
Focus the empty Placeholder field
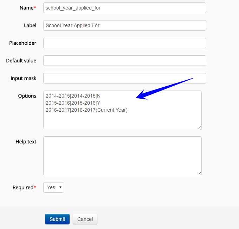124,43
